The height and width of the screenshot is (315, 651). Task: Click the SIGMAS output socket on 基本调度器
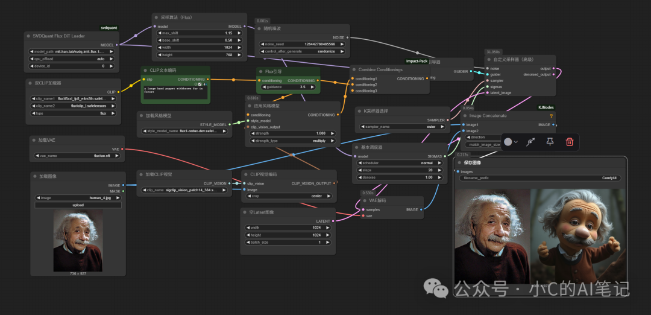[445, 156]
